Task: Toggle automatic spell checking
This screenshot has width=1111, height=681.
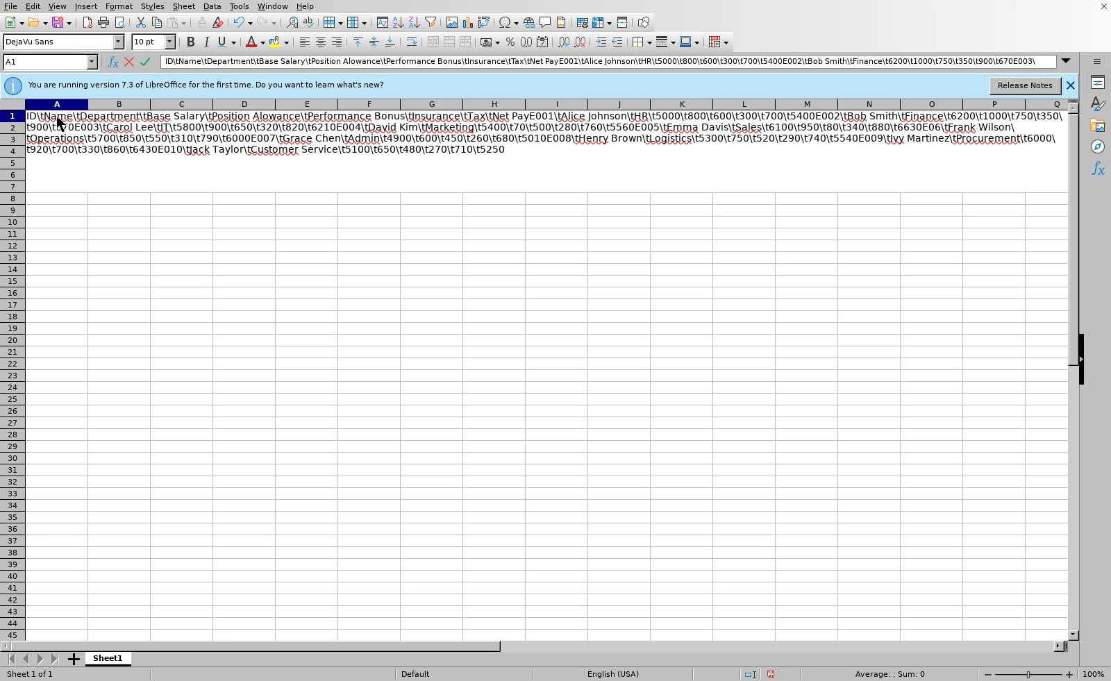Action: point(308,22)
